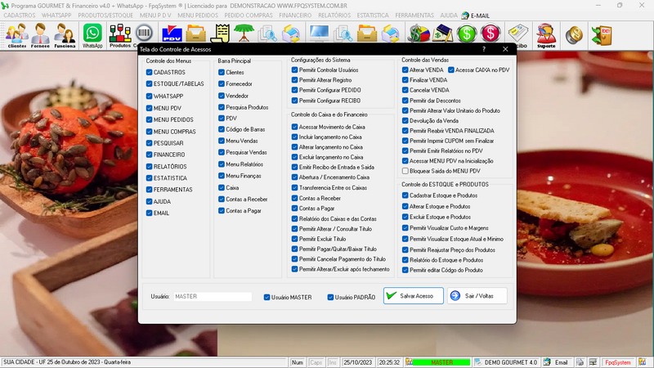Open the money ledger book icon
The width and height of the screenshot is (654, 368).
[x=442, y=34]
